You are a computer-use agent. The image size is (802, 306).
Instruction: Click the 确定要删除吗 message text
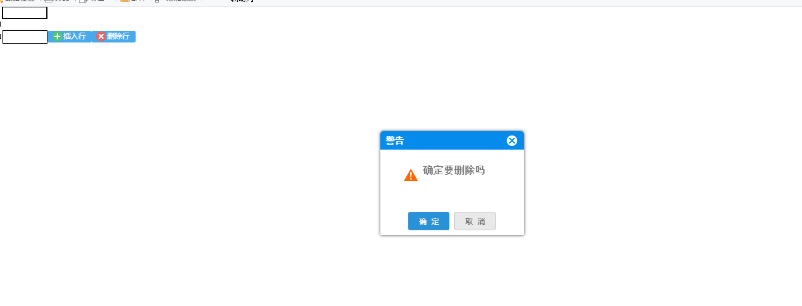coord(454,171)
